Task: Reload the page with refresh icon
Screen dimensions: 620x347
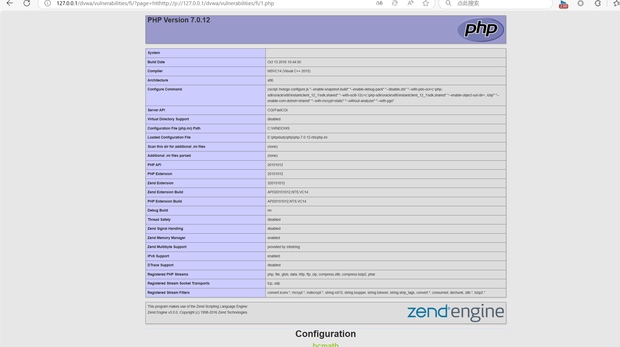Action: 27,3
